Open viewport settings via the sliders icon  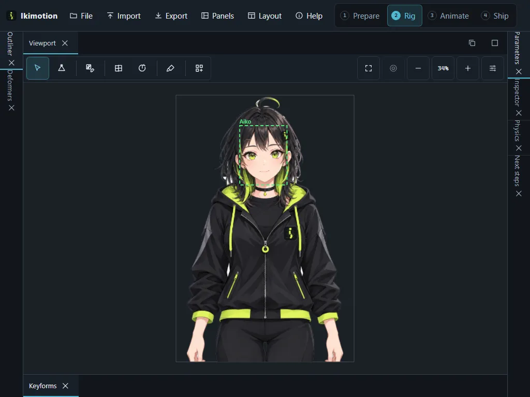[493, 68]
